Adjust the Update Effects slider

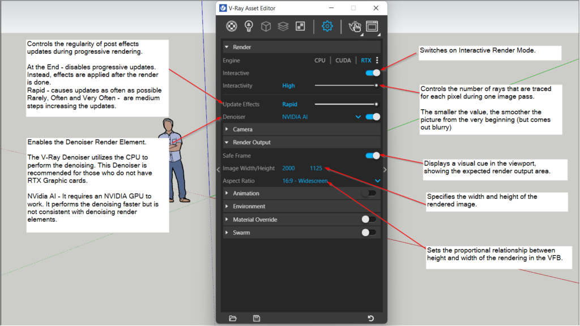346,104
